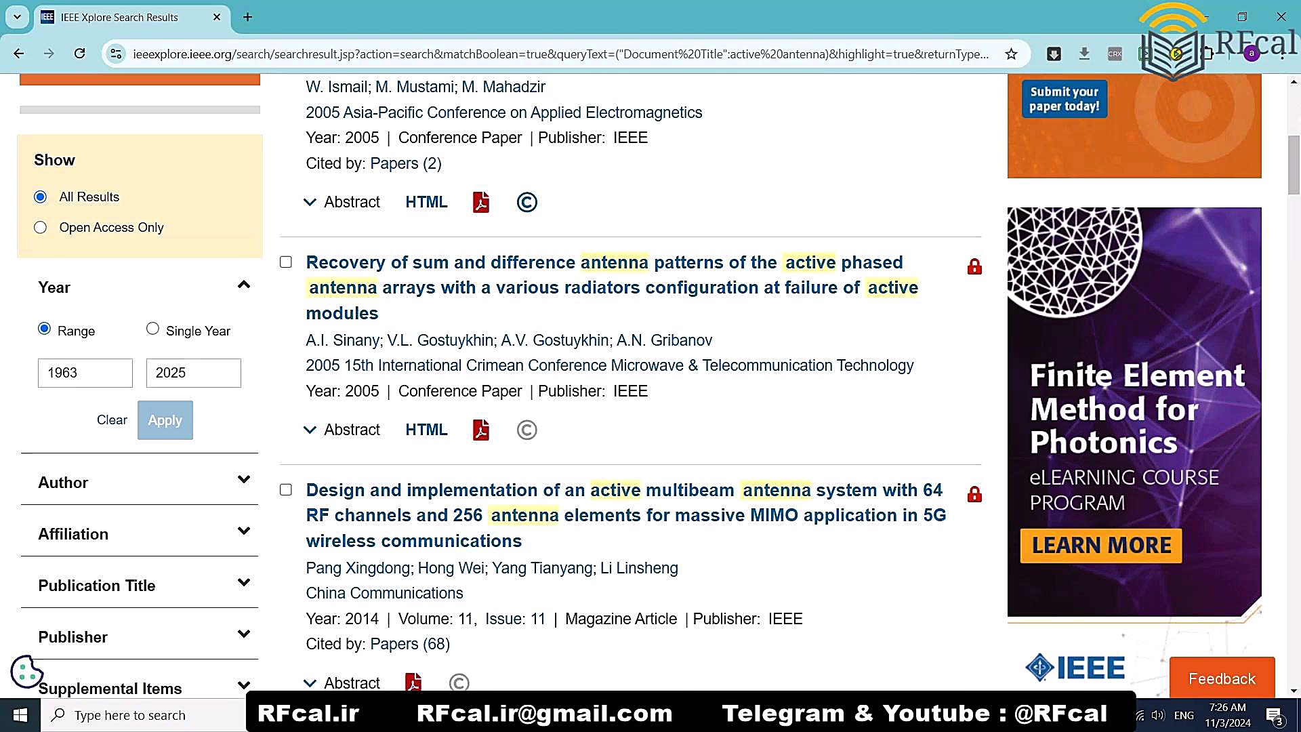Open a new browser tab

(x=248, y=17)
